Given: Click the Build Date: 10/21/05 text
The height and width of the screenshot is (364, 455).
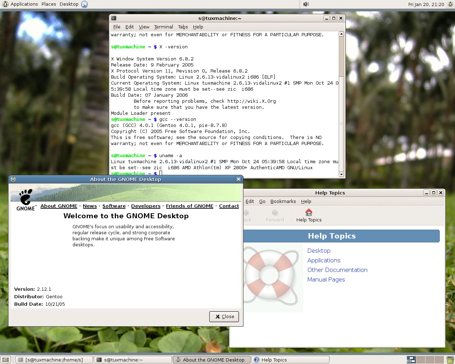Looking at the screenshot, I should [39, 304].
